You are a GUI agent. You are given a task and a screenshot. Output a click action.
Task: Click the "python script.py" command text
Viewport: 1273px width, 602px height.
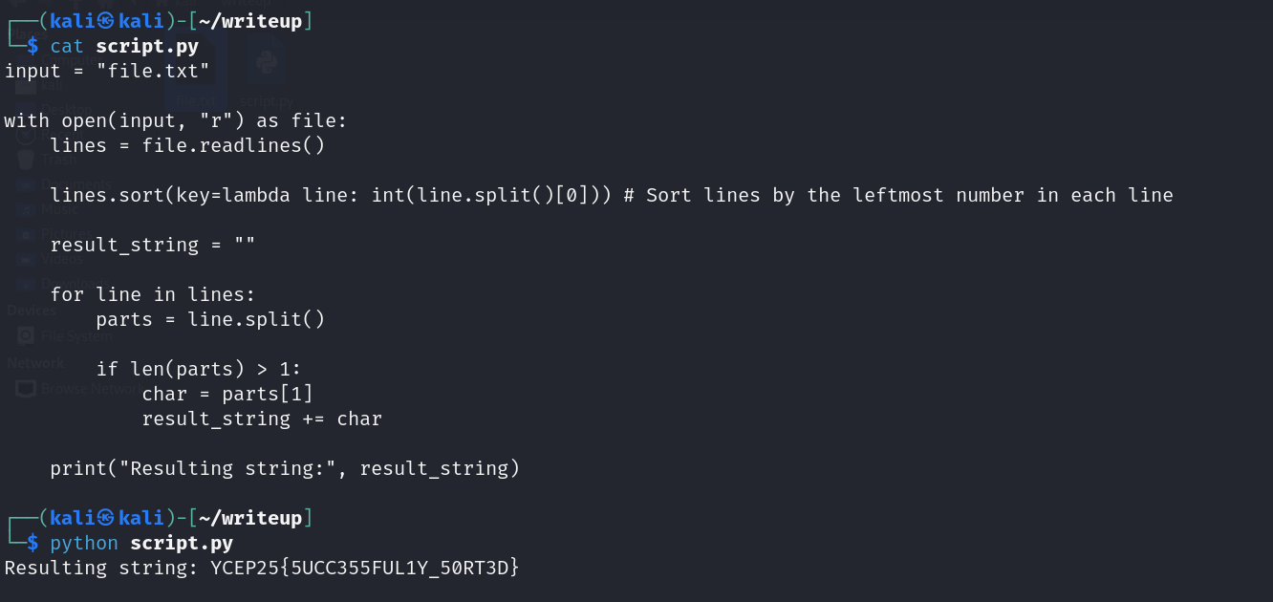[141, 543]
